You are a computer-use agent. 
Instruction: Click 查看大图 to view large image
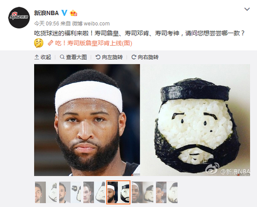tap(73, 57)
